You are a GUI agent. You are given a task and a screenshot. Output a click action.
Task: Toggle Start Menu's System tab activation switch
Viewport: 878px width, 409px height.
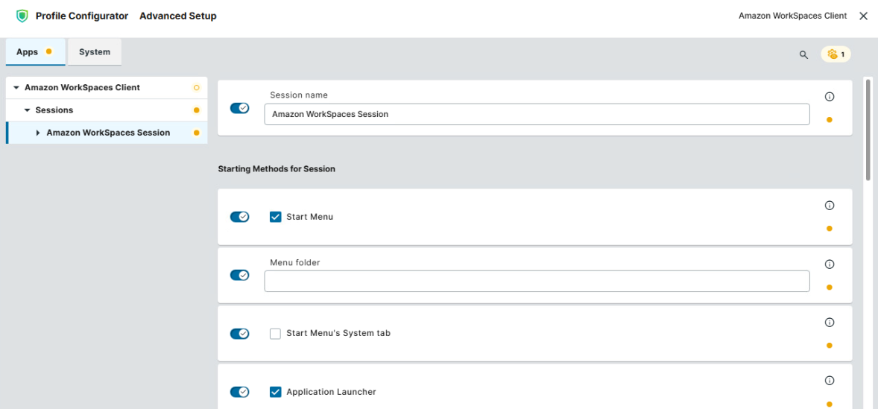tap(240, 334)
